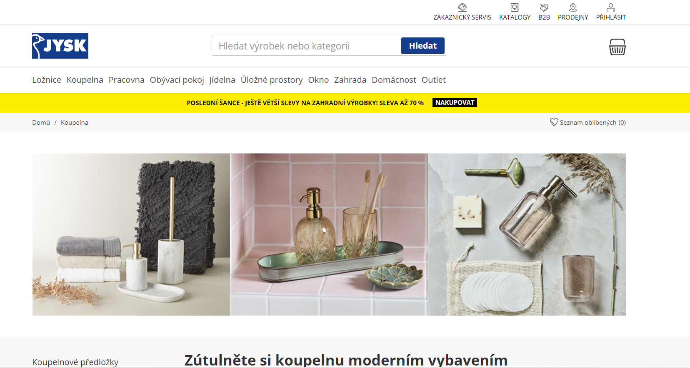Click the pink tile soap dispenser image
690x368 pixels.
tap(329, 235)
